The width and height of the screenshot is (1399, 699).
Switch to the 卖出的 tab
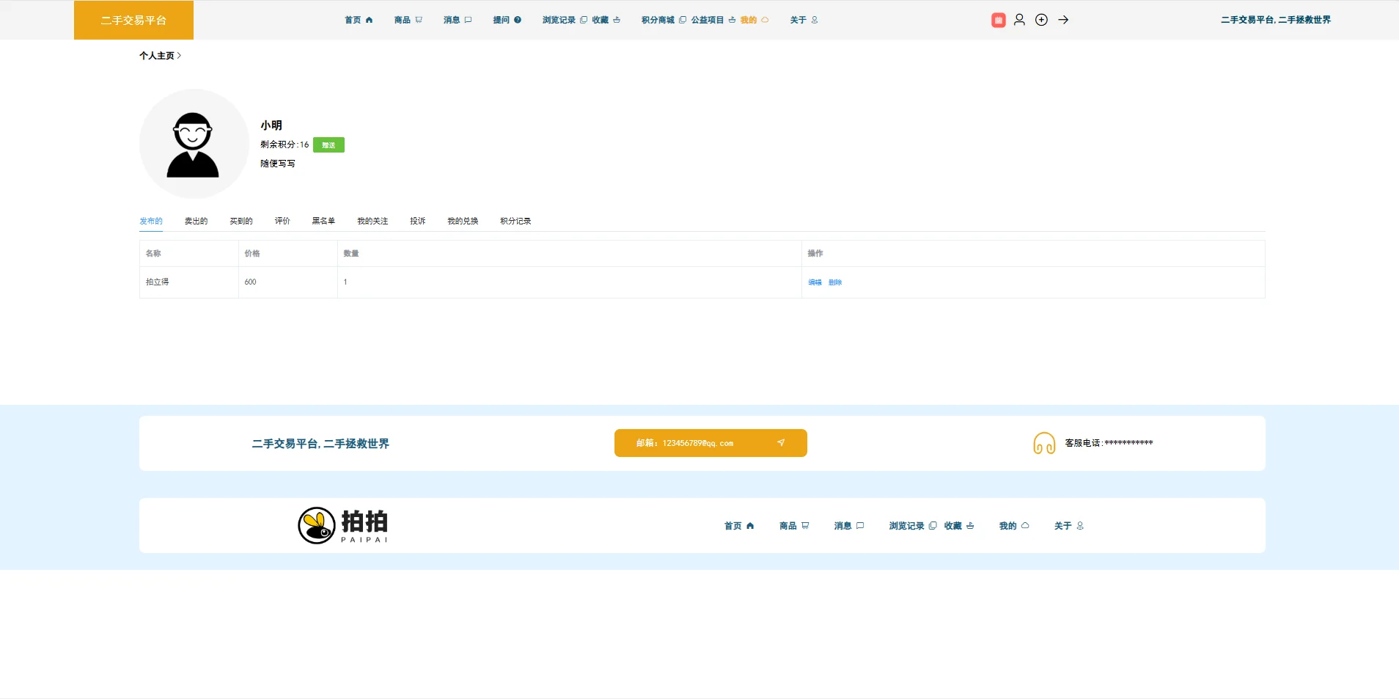click(x=195, y=221)
